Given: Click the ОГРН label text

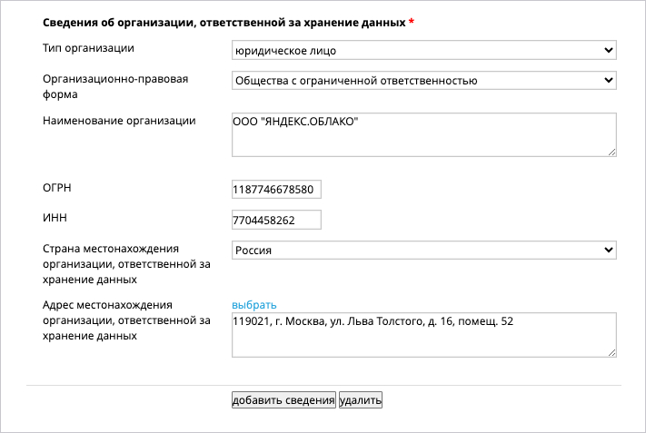Looking at the screenshot, I should pos(57,188).
